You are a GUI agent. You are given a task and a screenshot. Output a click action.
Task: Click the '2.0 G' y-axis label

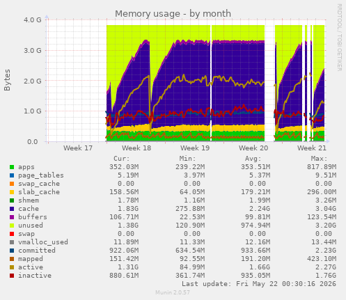point(33,81)
